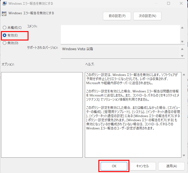Click the text 'Windows Vista 以降'
Image resolution: width=188 pixels, height=173 pixels.
point(78,49)
